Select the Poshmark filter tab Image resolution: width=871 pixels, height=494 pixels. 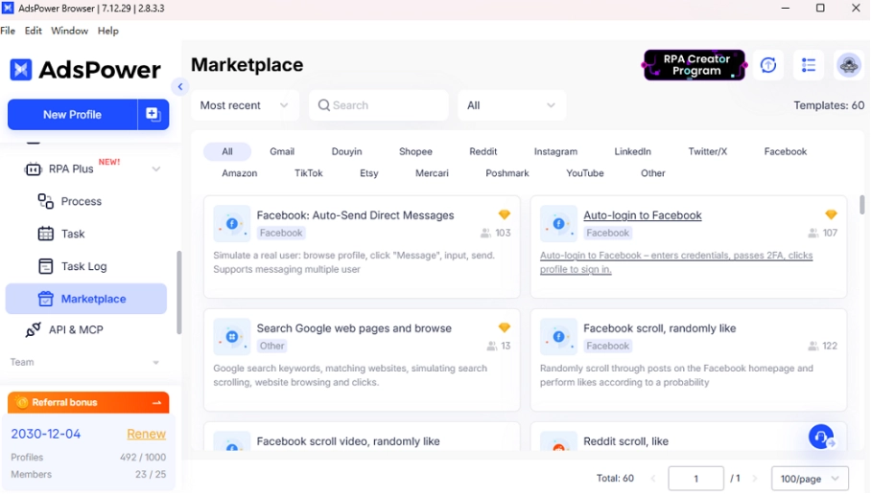click(507, 173)
